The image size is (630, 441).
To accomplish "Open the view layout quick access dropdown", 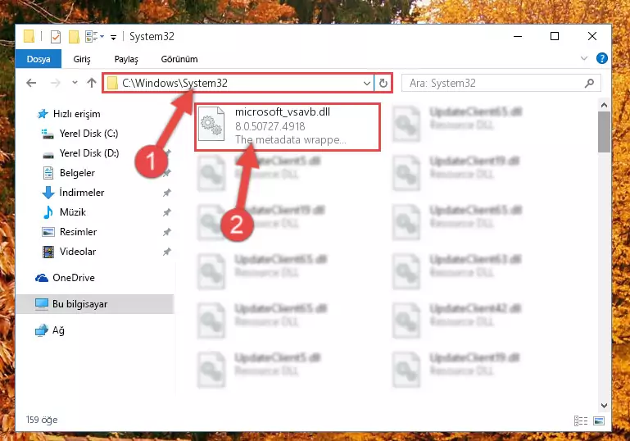I will click(95, 37).
